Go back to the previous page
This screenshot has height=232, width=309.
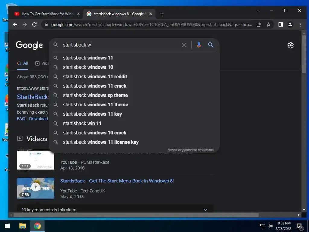[x=15, y=25]
